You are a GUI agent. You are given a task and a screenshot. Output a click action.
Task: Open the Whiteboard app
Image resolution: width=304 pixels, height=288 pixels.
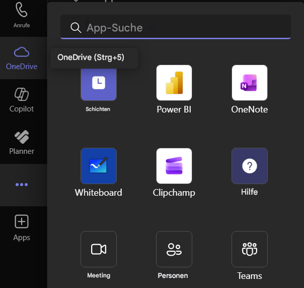coord(99,166)
